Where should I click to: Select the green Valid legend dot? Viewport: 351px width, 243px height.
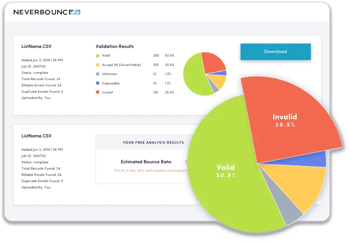click(97, 56)
